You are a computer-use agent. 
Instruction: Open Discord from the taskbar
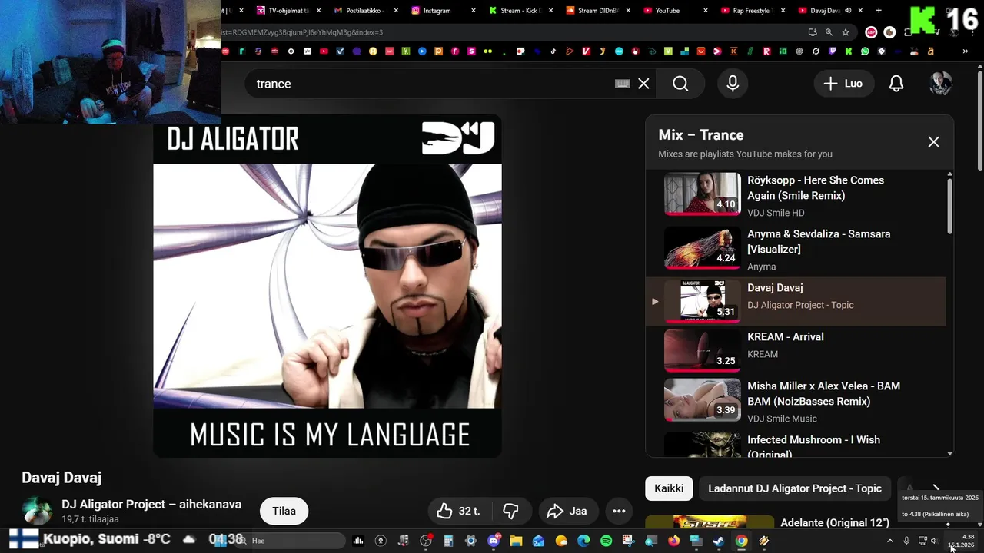coord(494,541)
